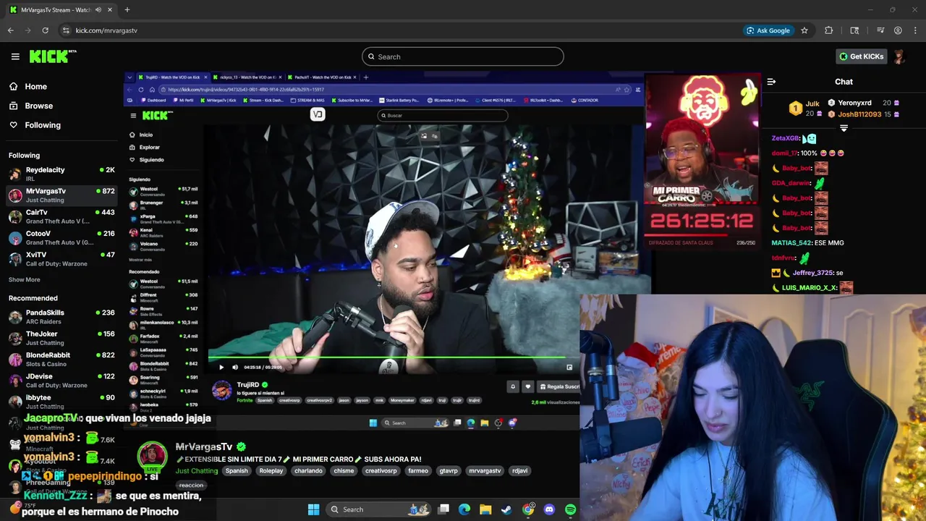Switch to the PachuVT VOD tab in stream
The image size is (926, 521).
click(320, 77)
